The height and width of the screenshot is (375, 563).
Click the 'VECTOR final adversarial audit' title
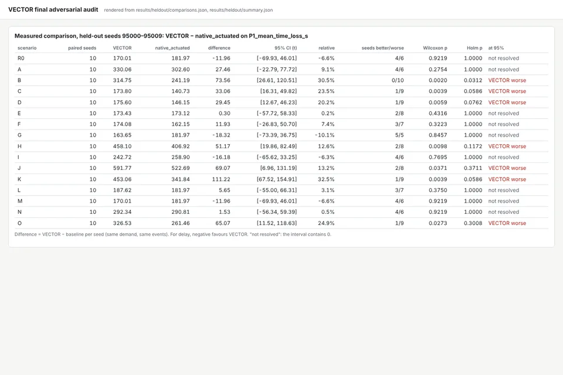pos(53,10)
